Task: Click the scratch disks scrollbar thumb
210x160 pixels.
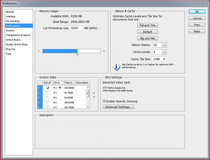Action: (88, 93)
